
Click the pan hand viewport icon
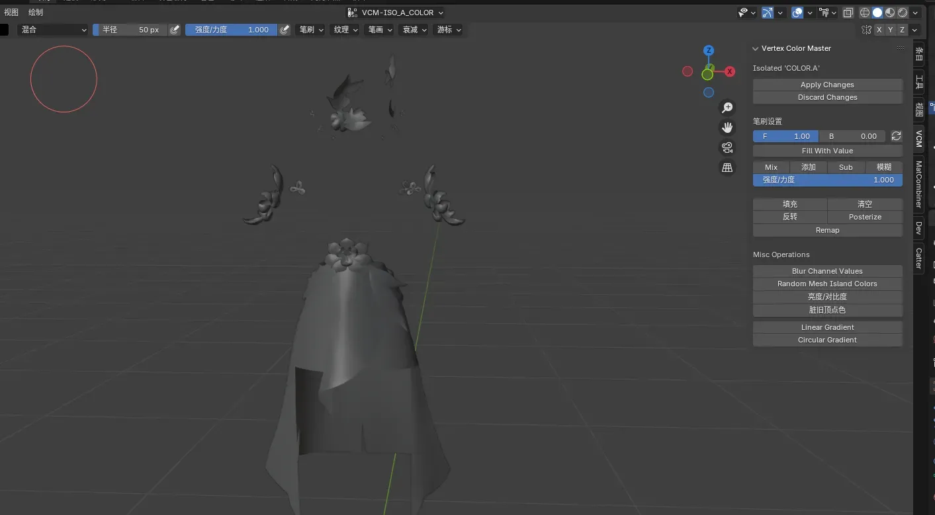(x=727, y=128)
